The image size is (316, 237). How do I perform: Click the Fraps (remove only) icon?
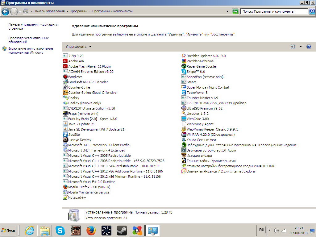click(65, 114)
